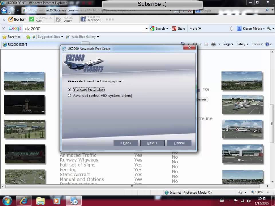Click the browser forward arrow button
Viewport: 275px width, 206px height.
12,10
